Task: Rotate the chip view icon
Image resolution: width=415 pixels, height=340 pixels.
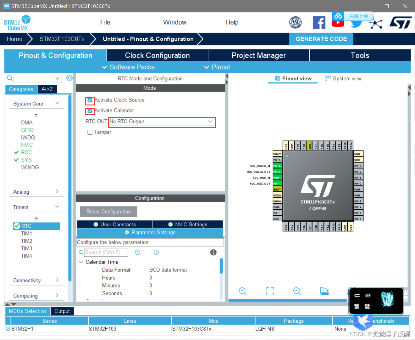Action: click(x=324, y=291)
